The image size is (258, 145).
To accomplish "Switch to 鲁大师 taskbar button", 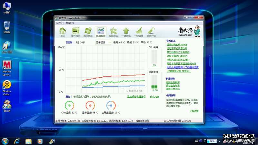I will (52, 141).
